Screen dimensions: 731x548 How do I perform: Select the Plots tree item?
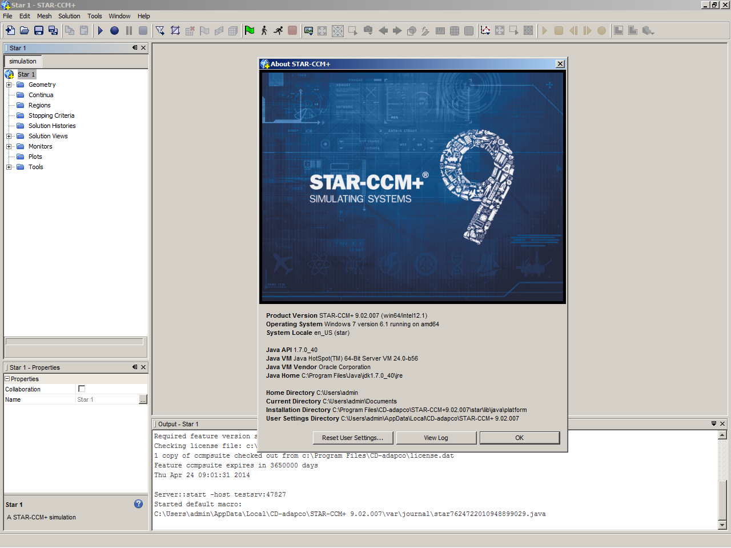click(x=35, y=157)
